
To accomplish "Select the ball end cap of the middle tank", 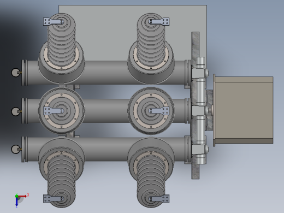I will (16, 111).
